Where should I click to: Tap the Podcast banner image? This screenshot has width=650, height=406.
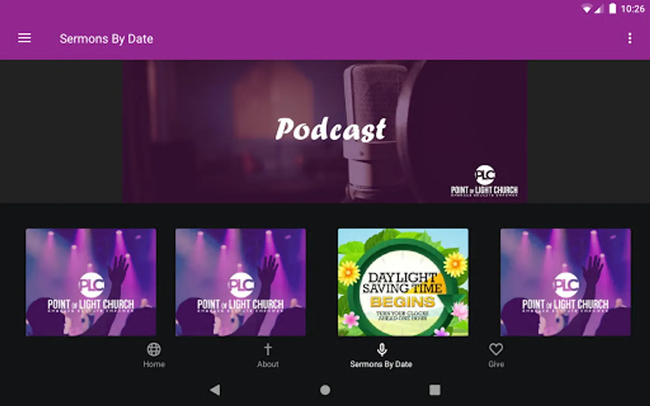coord(325,131)
